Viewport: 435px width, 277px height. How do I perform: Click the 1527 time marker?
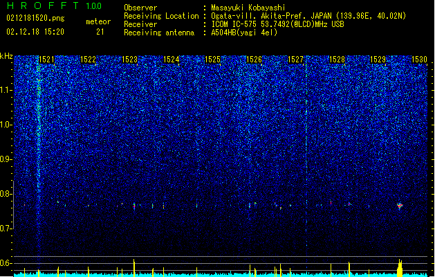(296, 60)
